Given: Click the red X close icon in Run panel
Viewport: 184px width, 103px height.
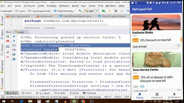Looking at the screenshot, I should click(8, 57).
